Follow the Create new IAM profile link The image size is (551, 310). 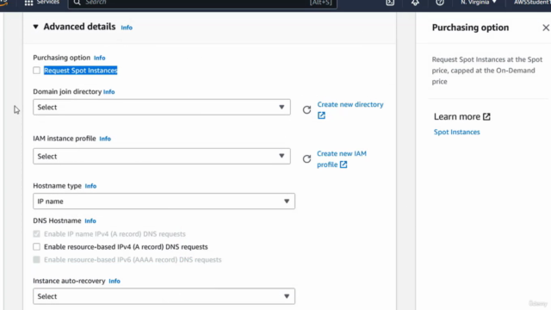click(342, 158)
